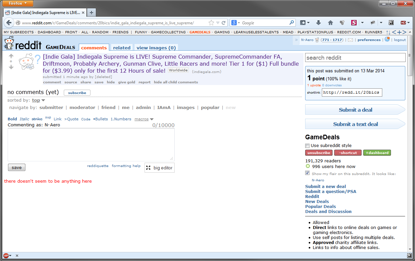Expand the sorted by top dropdown
Viewport: 415px width, 261px height.
(39, 100)
